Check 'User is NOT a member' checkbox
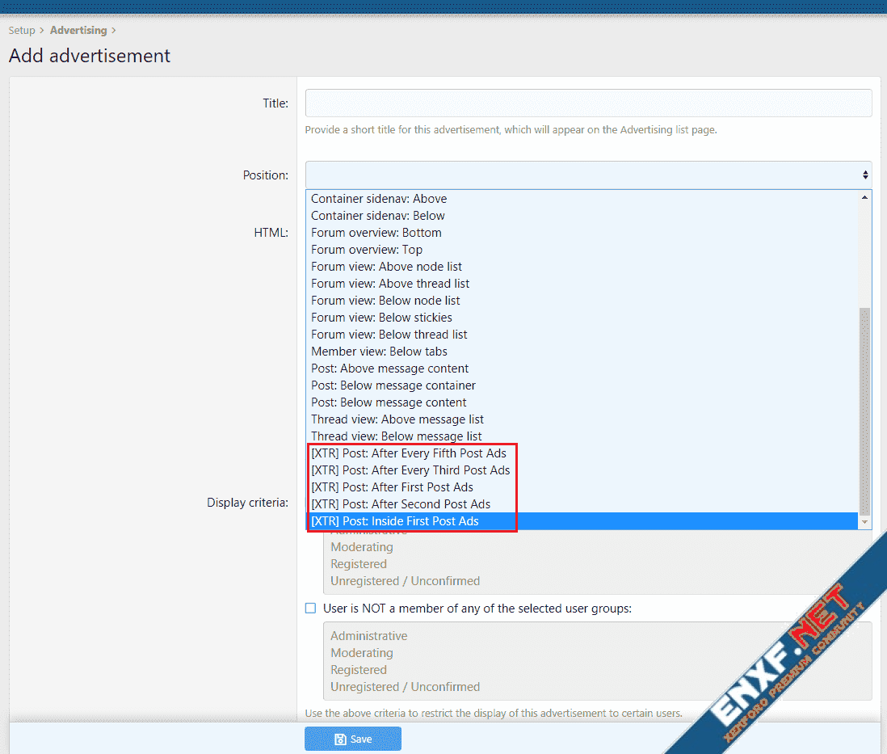The height and width of the screenshot is (754, 887). (x=310, y=608)
